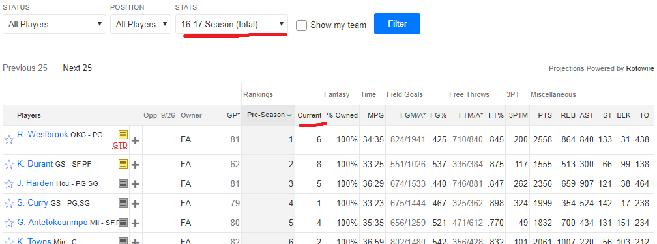
Task: Open the J. Harden player link
Action: pyautogui.click(x=35, y=183)
